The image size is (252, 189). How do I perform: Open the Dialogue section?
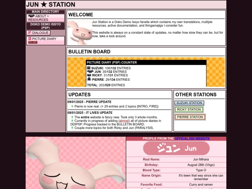38,33
